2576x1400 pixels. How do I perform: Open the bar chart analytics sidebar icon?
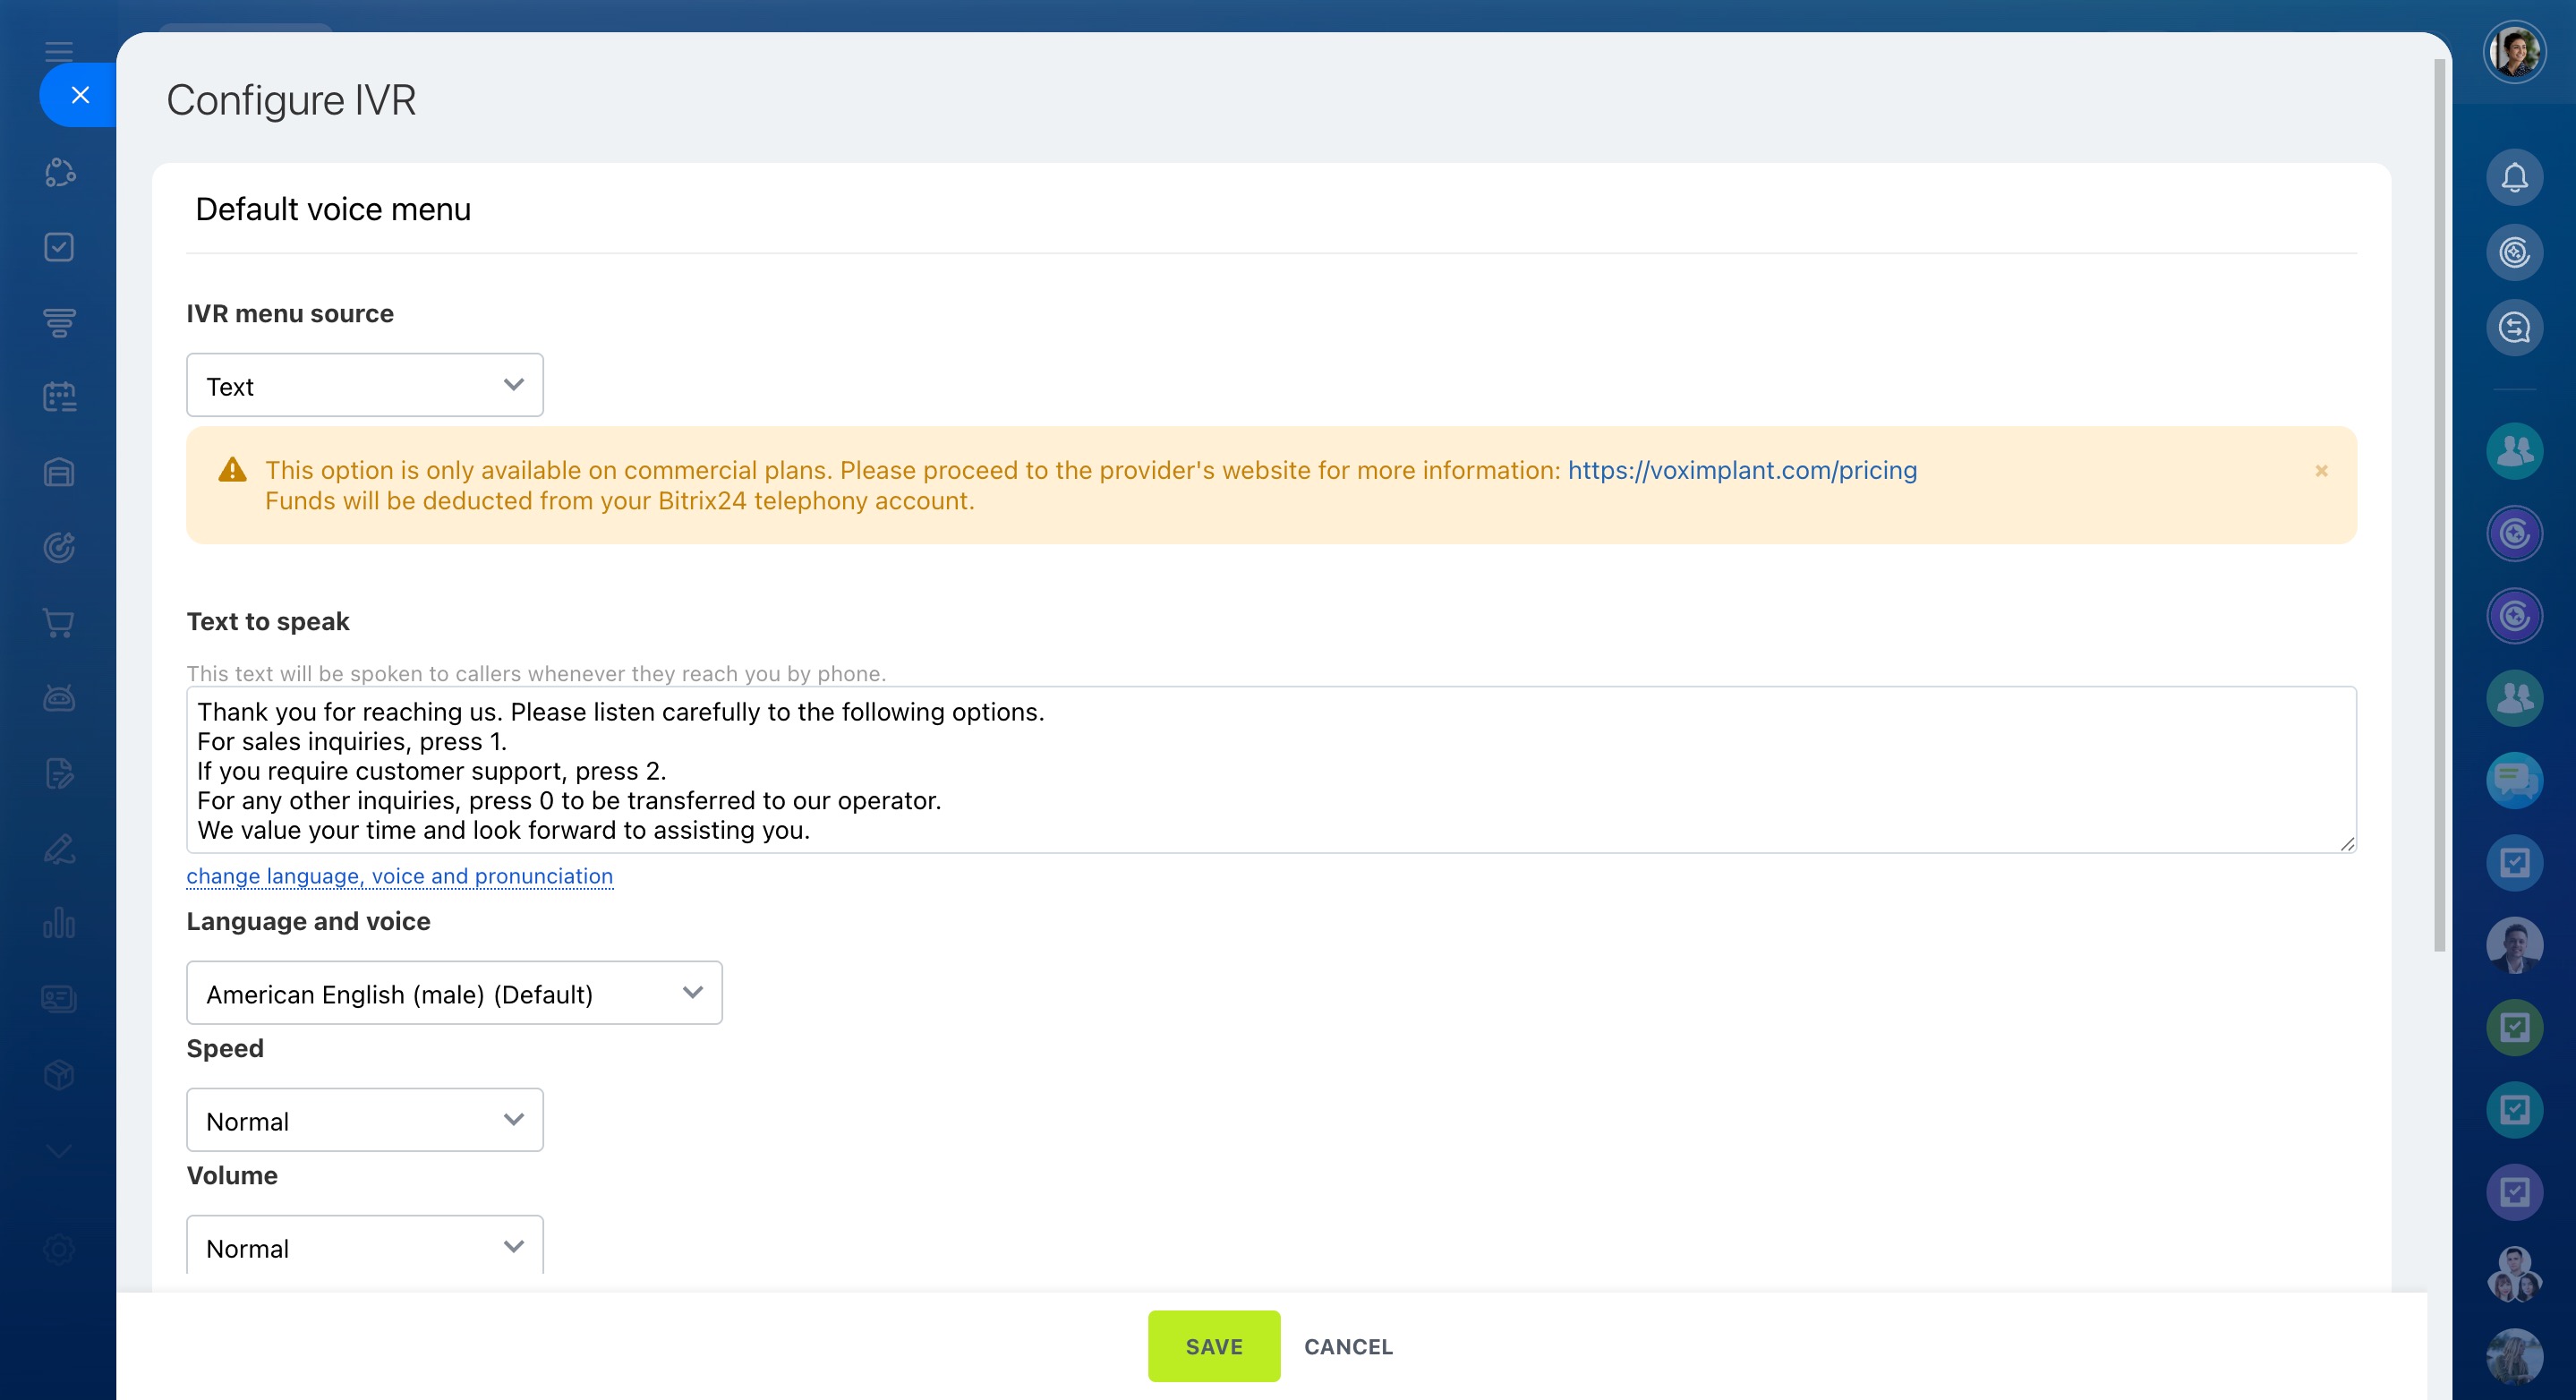pyautogui.click(x=59, y=923)
